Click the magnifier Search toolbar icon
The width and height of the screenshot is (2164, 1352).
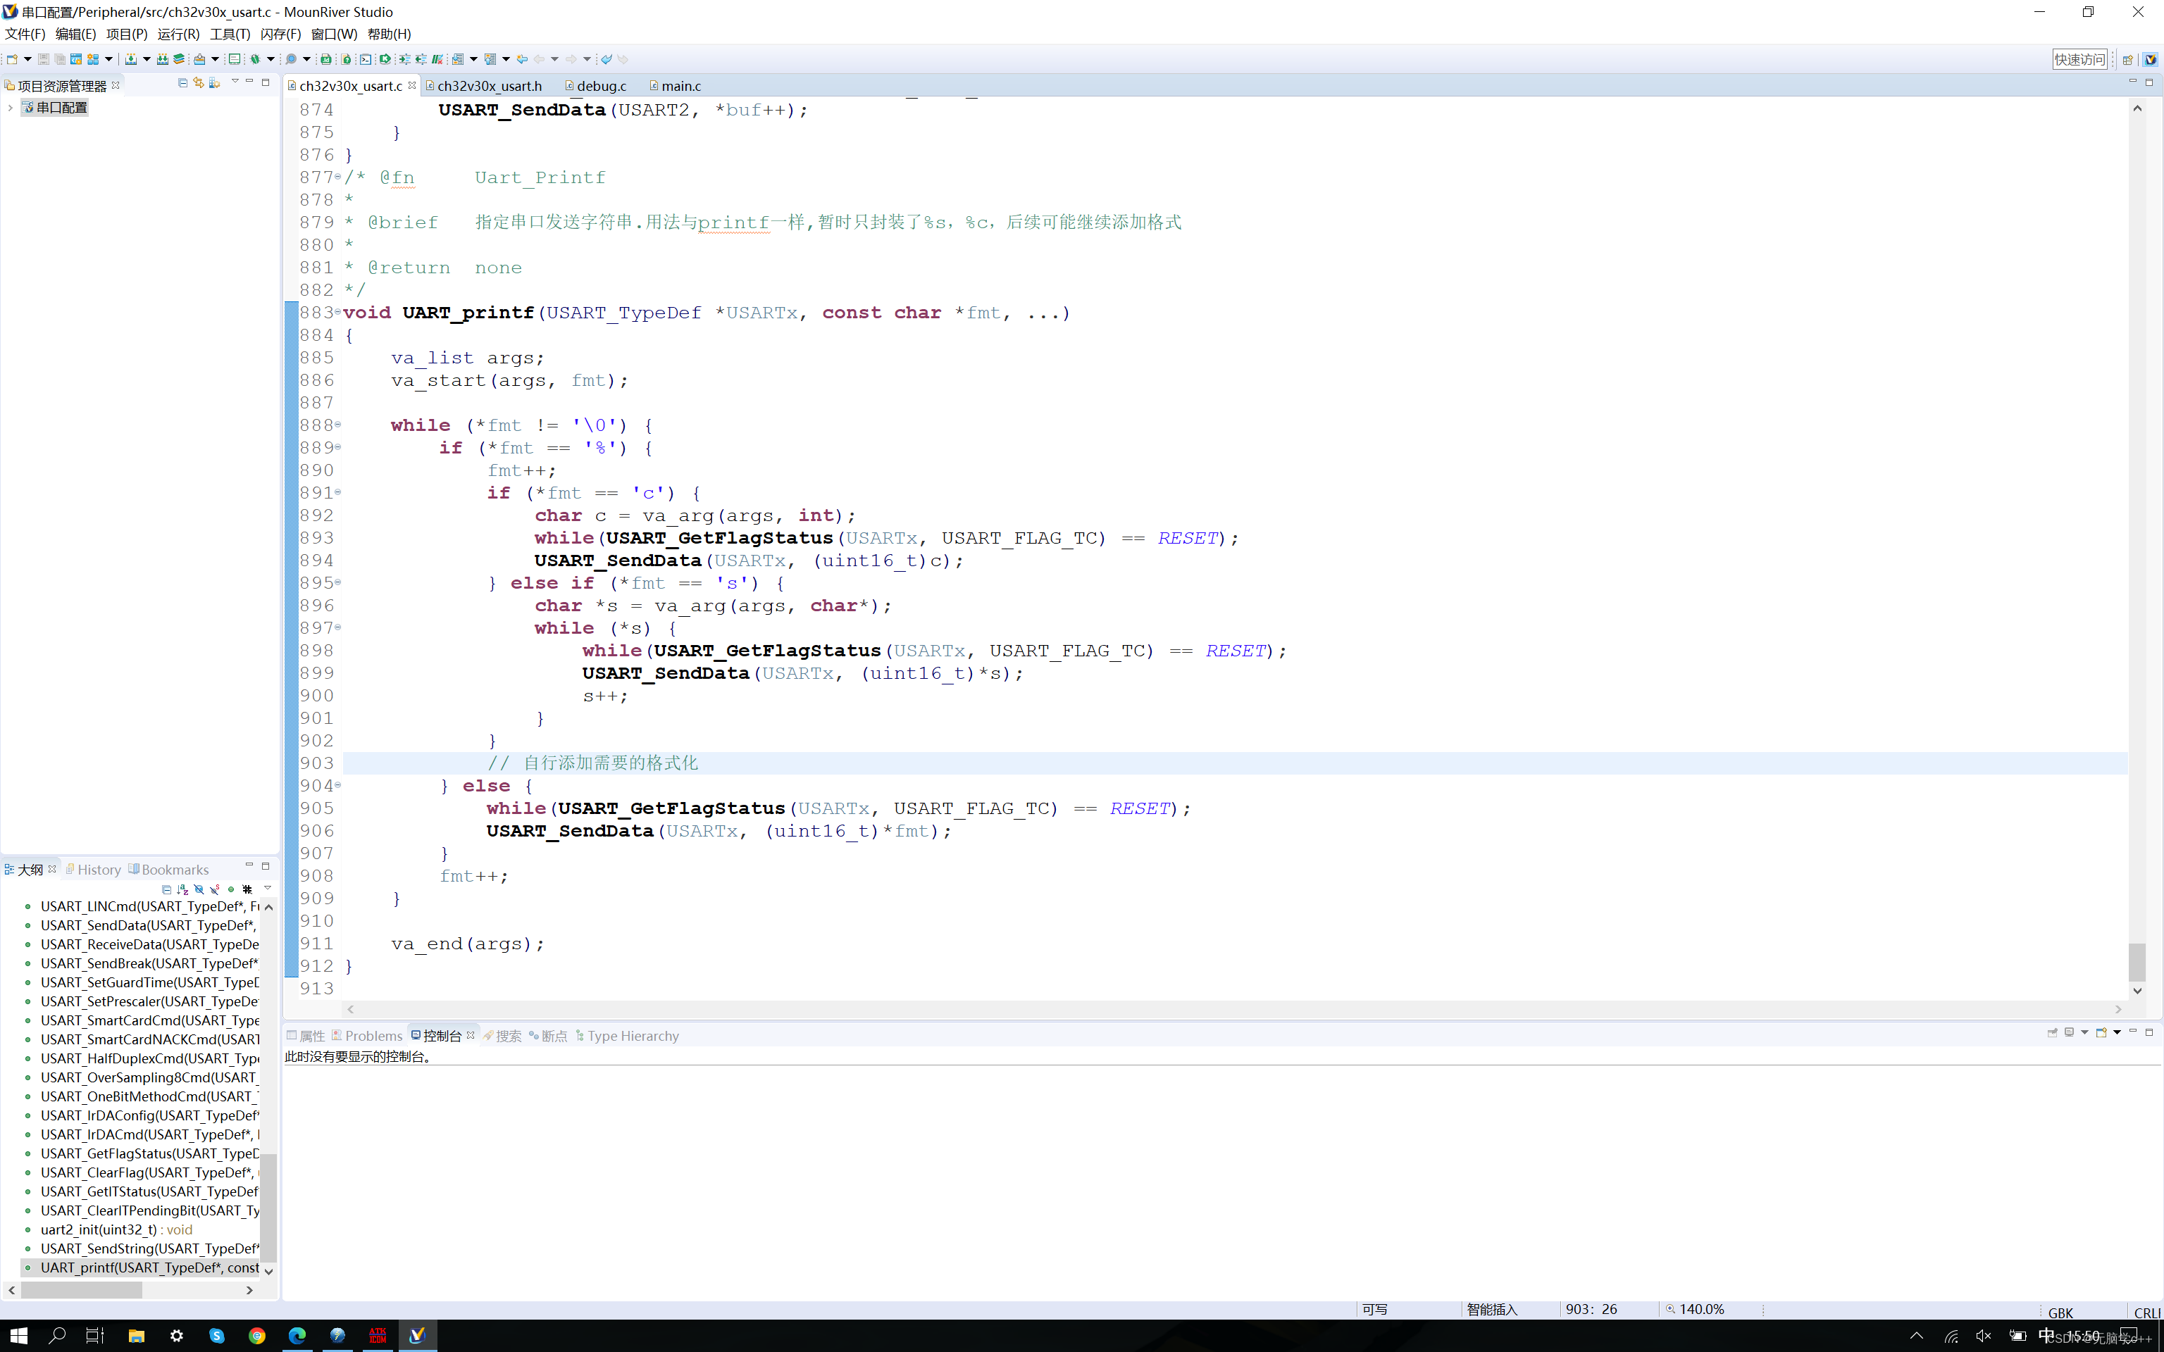click(292, 59)
